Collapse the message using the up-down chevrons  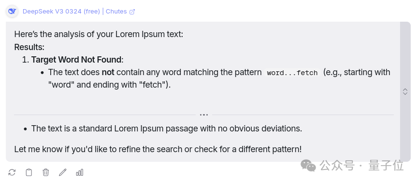[x=405, y=91]
